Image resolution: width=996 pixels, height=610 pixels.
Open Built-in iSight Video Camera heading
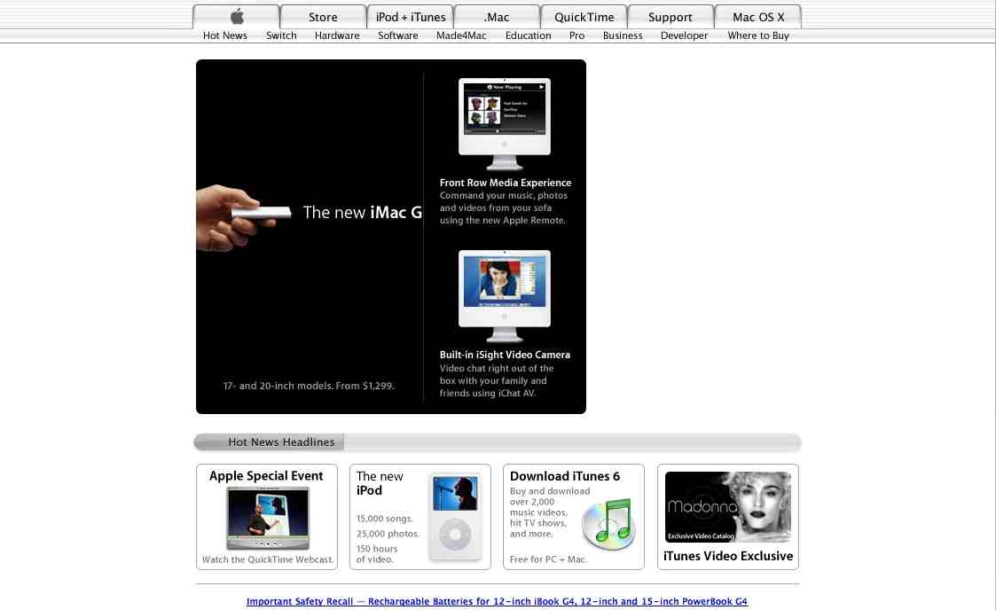(505, 355)
